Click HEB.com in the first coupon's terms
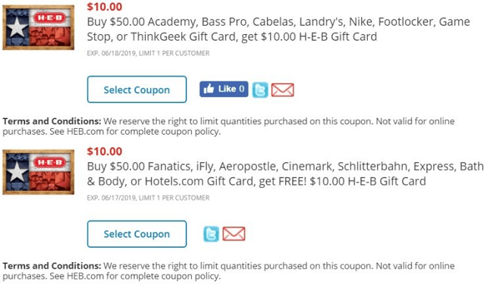 coord(85,132)
